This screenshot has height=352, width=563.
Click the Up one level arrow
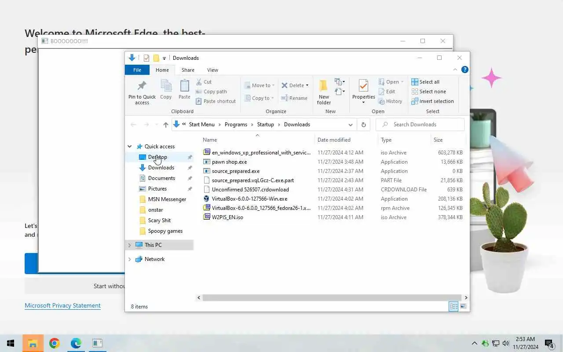(x=166, y=125)
